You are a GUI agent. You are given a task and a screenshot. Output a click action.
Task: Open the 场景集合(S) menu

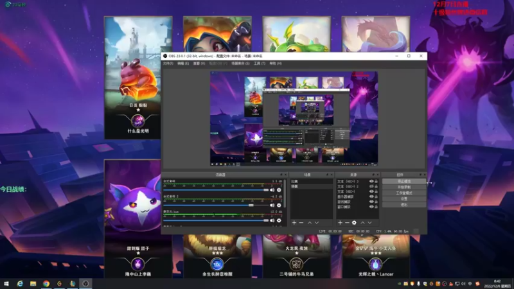[240, 63]
